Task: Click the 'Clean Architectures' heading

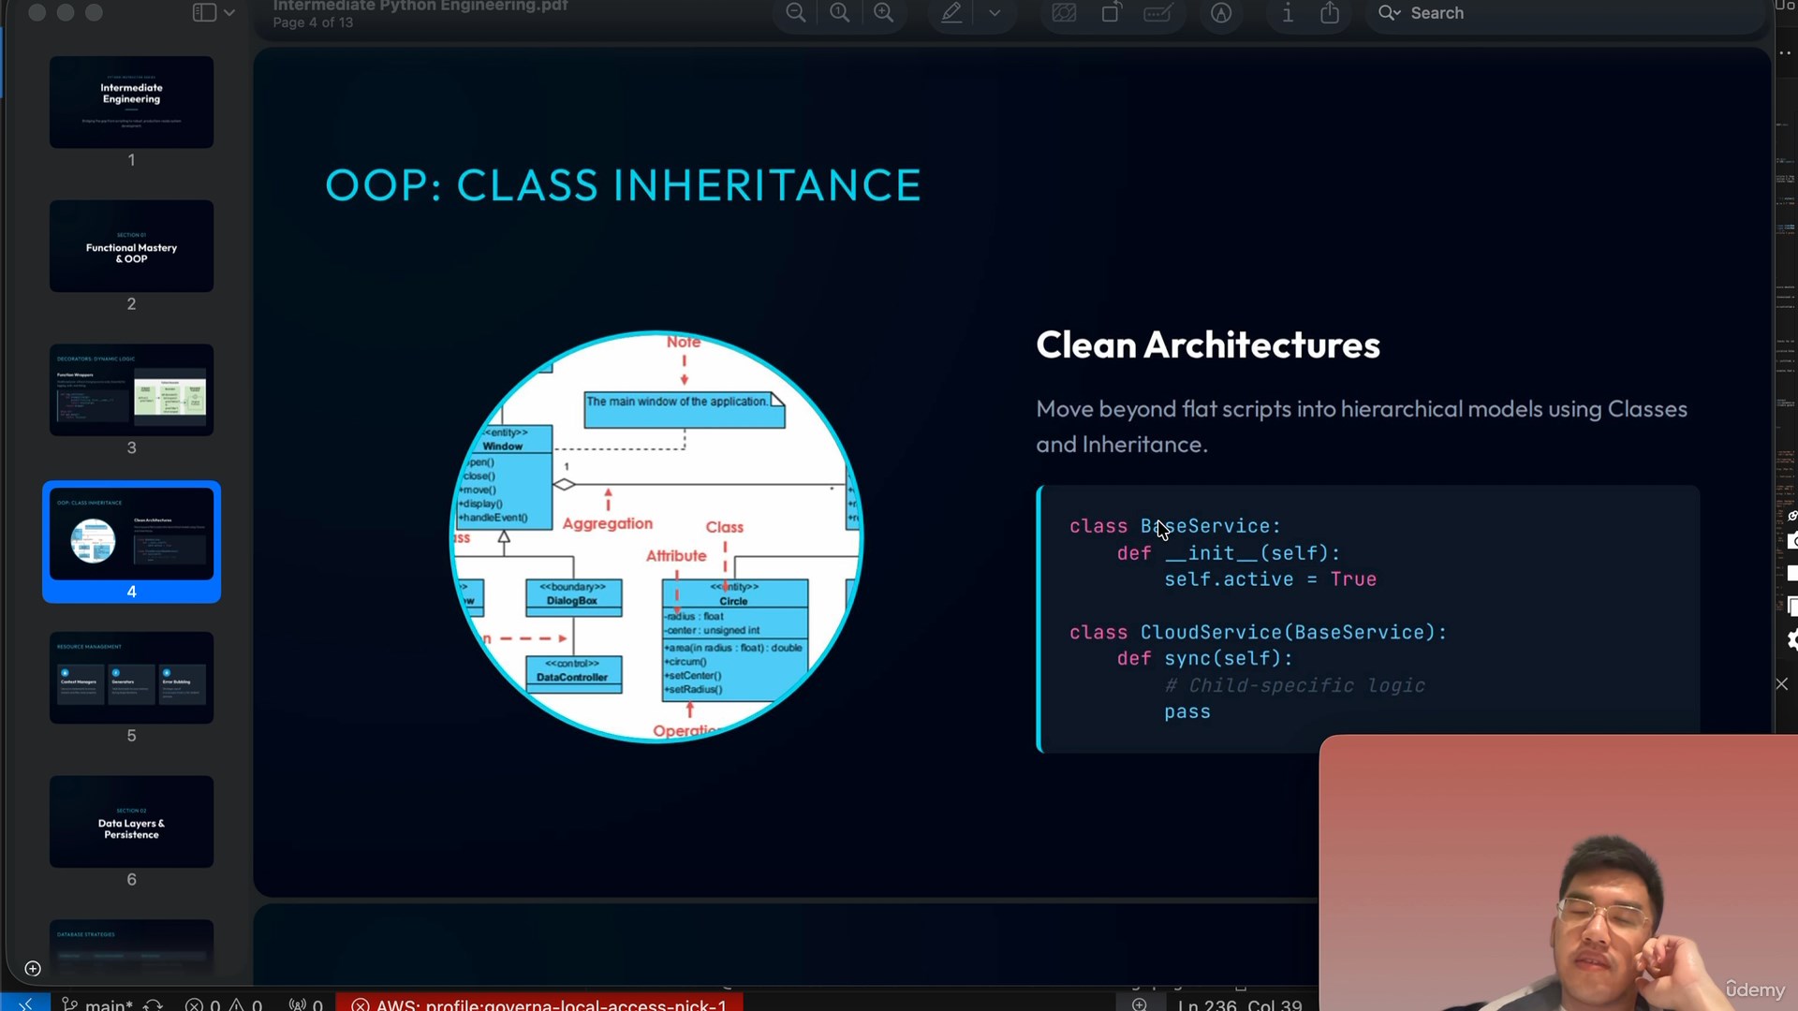Action: pos(1208,344)
